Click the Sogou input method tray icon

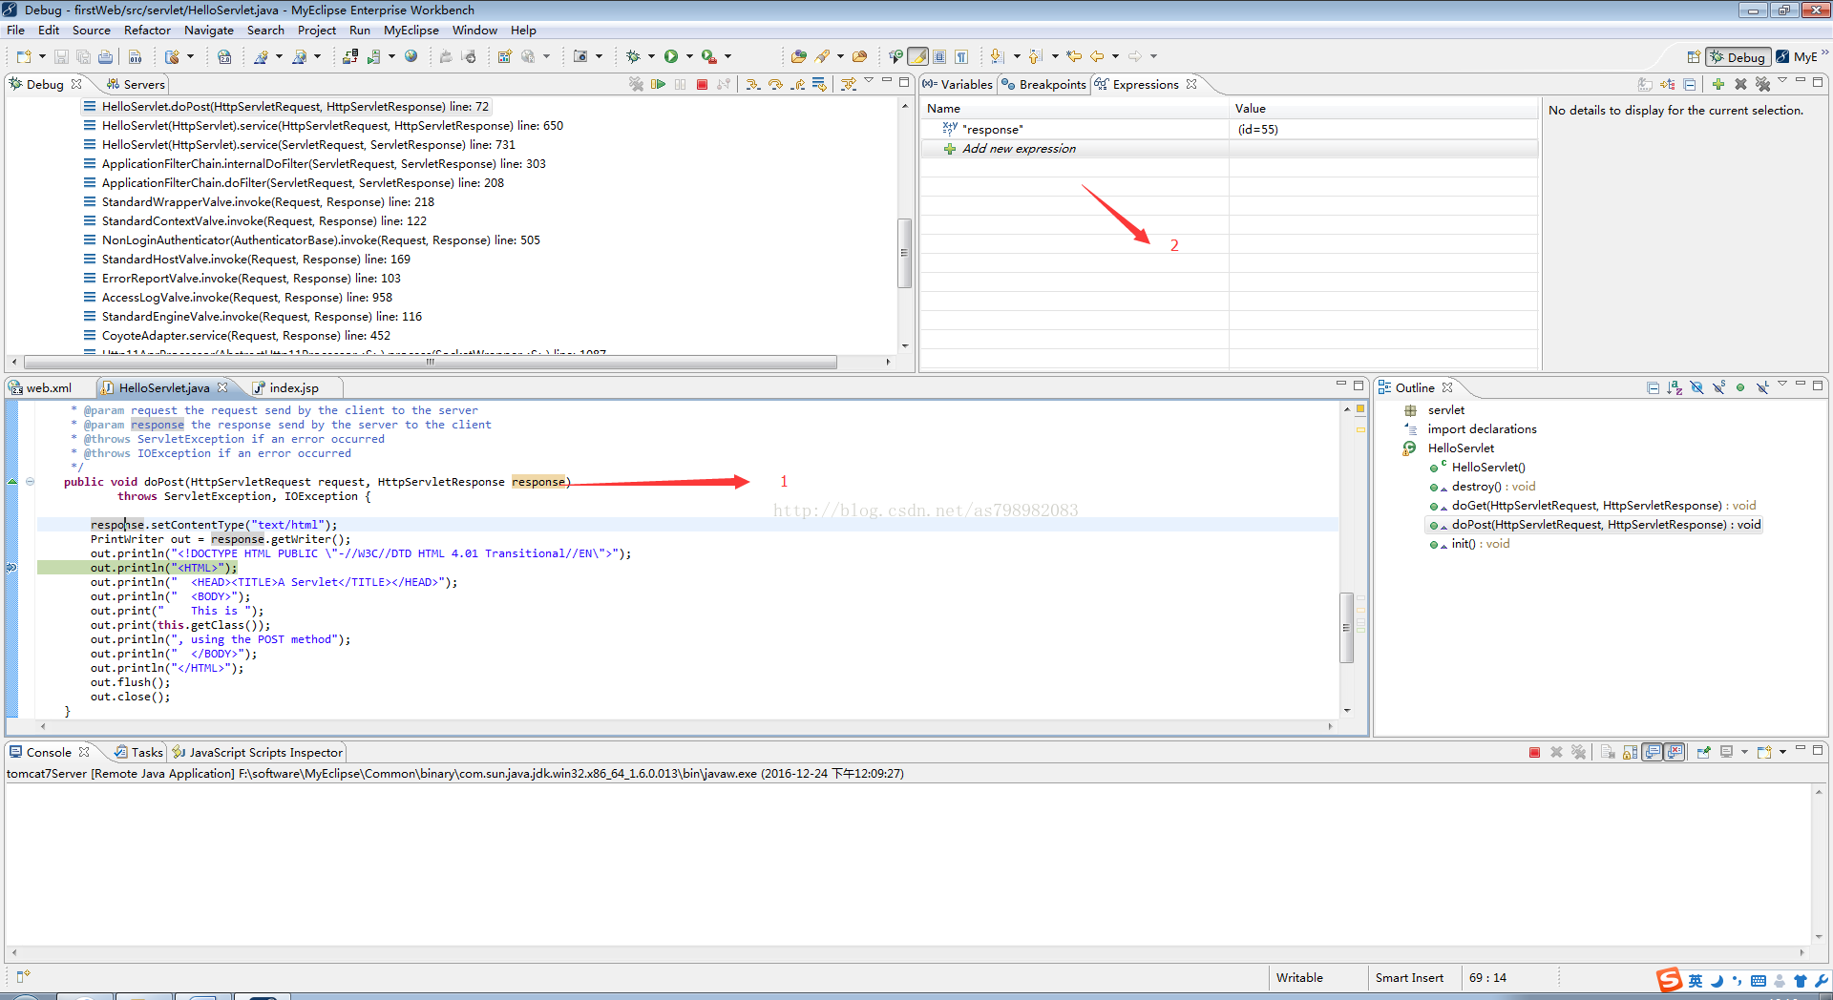click(1669, 980)
